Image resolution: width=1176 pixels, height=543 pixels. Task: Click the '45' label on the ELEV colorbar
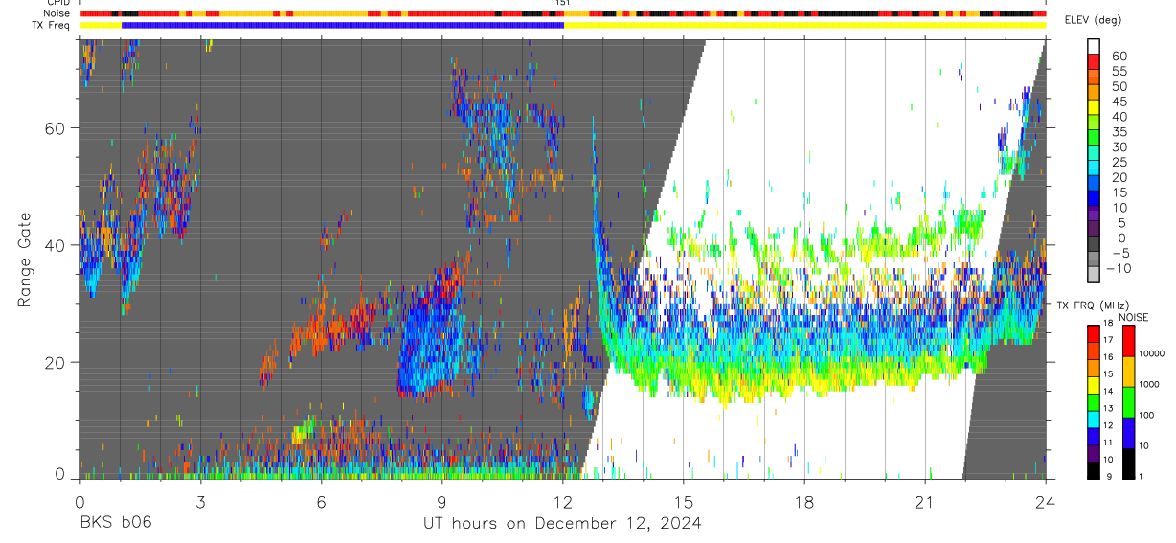pos(1119,102)
